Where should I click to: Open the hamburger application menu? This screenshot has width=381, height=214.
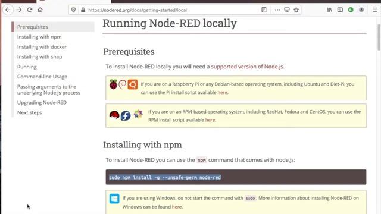click(375, 10)
